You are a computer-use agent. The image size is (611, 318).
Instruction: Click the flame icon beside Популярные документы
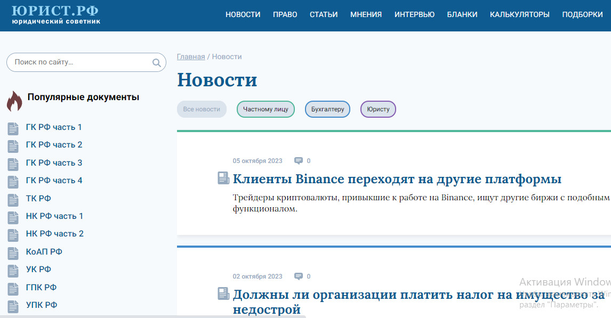tap(15, 101)
